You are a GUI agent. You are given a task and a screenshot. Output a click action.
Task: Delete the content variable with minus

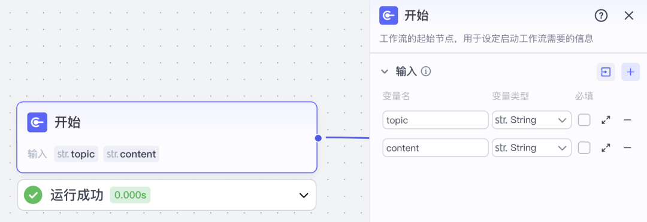pos(627,148)
